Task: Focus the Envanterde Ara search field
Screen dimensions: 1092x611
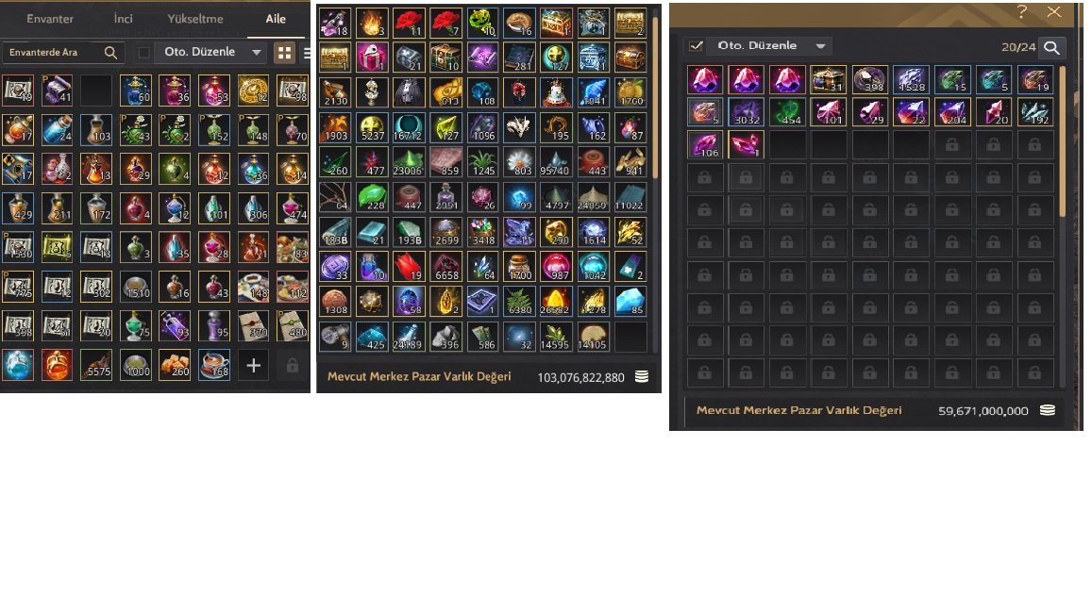Action: pos(55,52)
